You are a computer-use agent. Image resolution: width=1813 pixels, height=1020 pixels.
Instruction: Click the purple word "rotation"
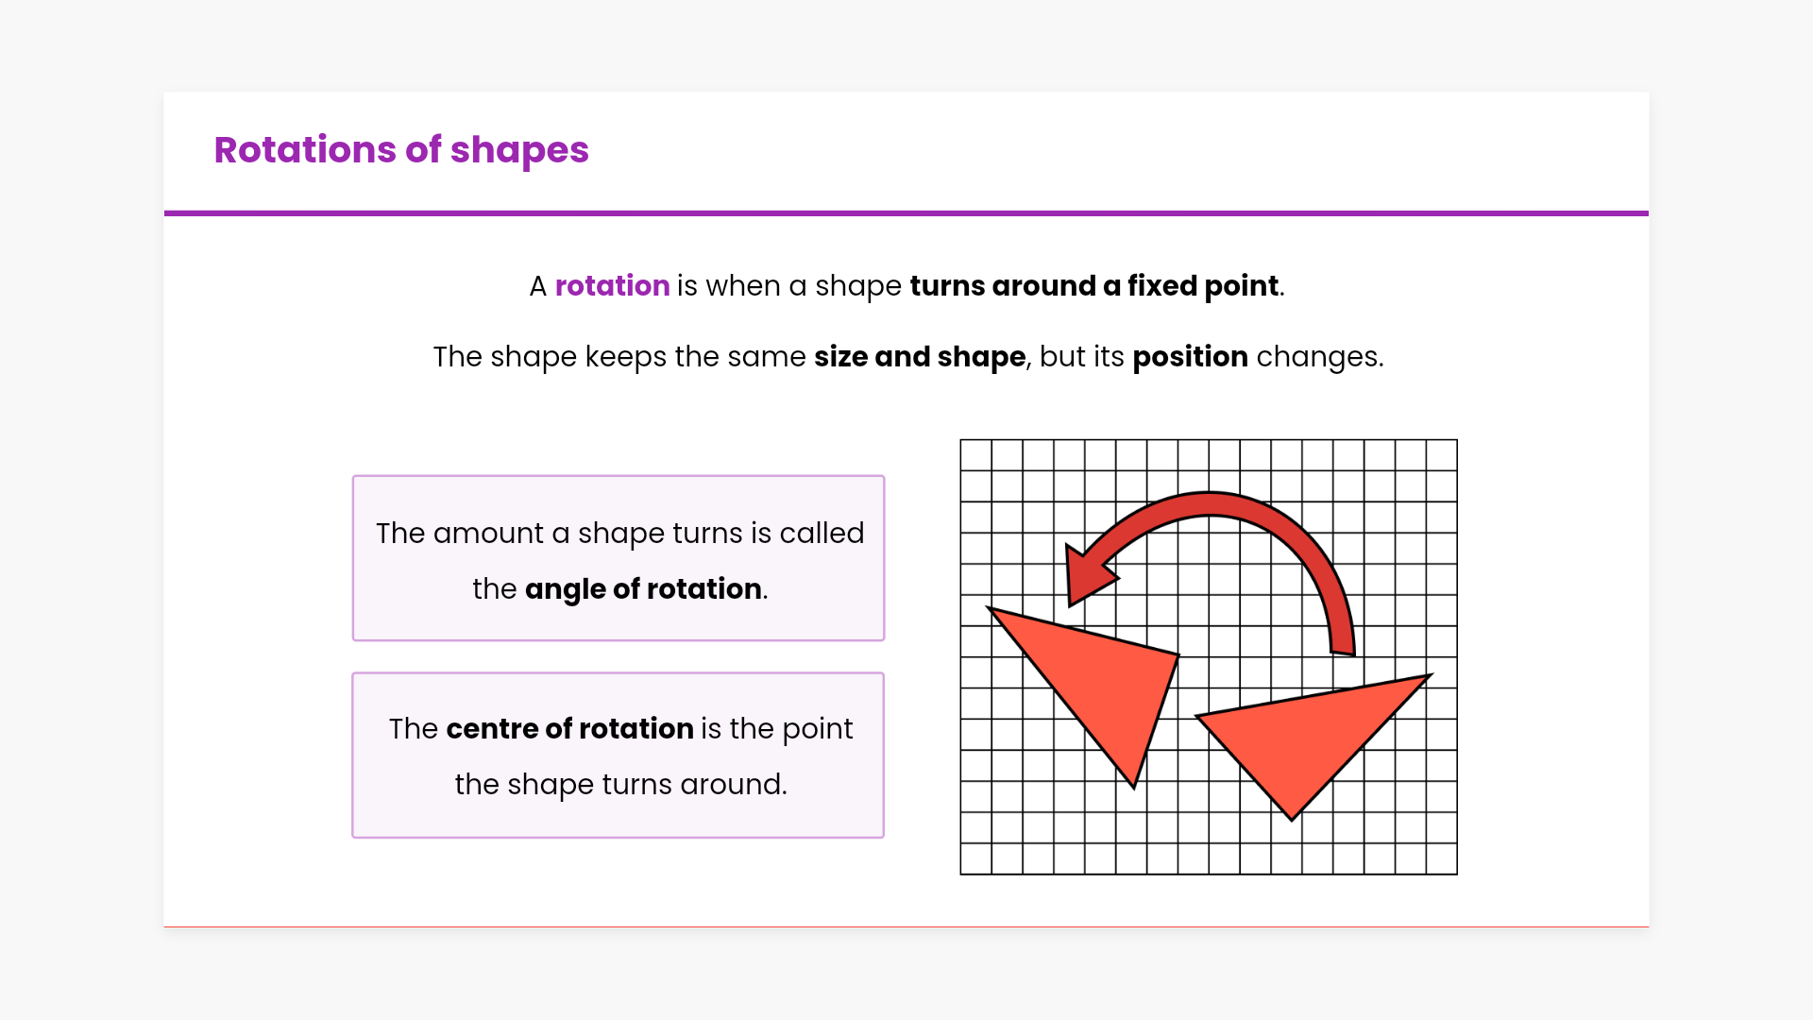tap(612, 285)
